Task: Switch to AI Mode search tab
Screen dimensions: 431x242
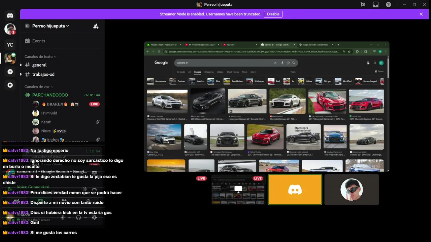Action: click(x=181, y=72)
